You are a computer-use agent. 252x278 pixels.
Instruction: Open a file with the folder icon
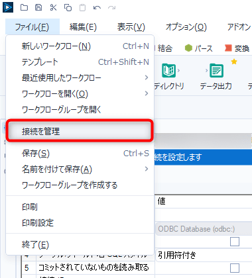coord(24,7)
